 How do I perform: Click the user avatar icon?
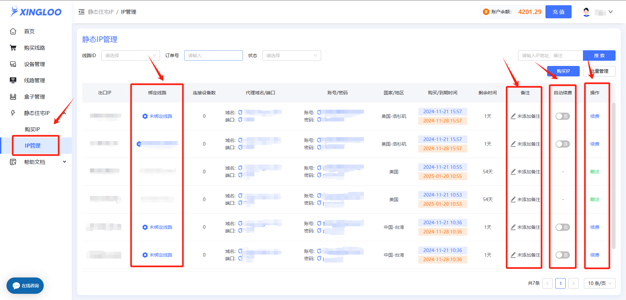click(x=586, y=12)
